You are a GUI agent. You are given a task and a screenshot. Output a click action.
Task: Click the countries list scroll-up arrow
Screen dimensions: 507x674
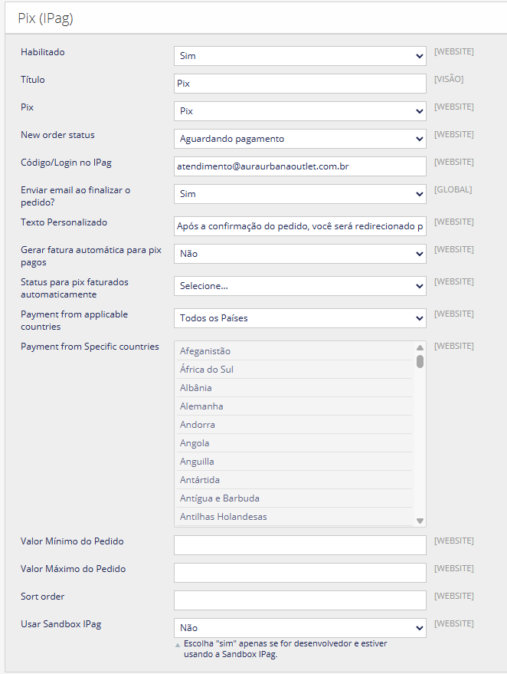pos(420,347)
